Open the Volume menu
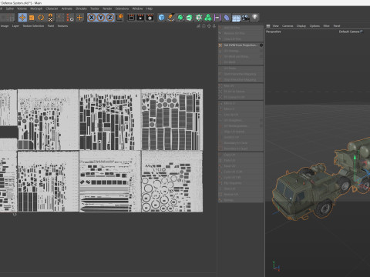 22,8
